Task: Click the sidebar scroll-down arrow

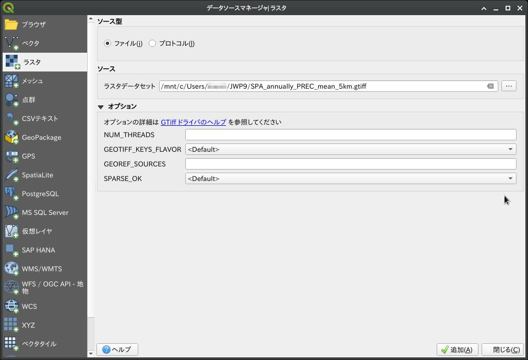Action: tap(91, 354)
